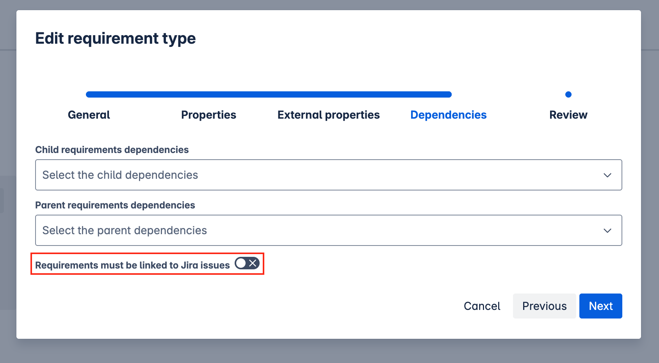Image resolution: width=659 pixels, height=363 pixels.
Task: Jump to the Review step
Action: (x=568, y=115)
